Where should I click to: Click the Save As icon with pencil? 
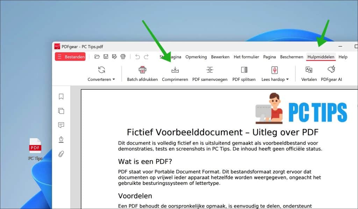[114, 56]
